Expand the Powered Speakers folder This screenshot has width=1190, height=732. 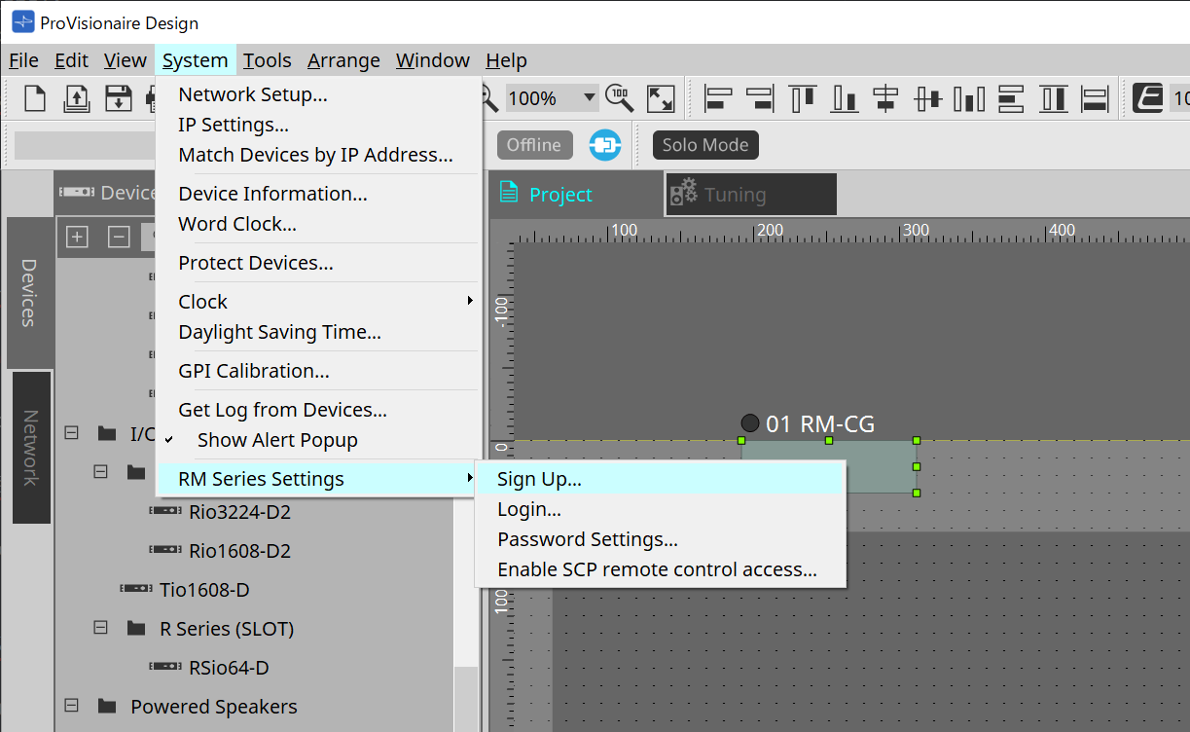click(71, 707)
